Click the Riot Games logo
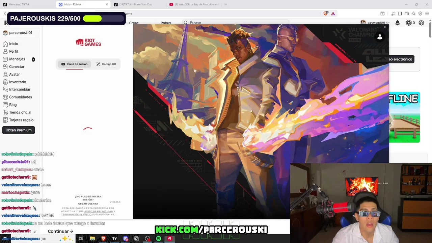Image resolution: width=432 pixels, height=243 pixels. 88,42
